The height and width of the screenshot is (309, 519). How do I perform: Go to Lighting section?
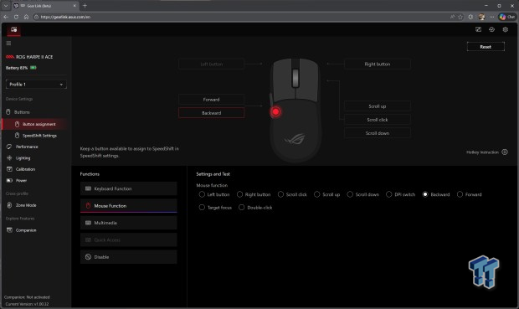click(x=23, y=158)
